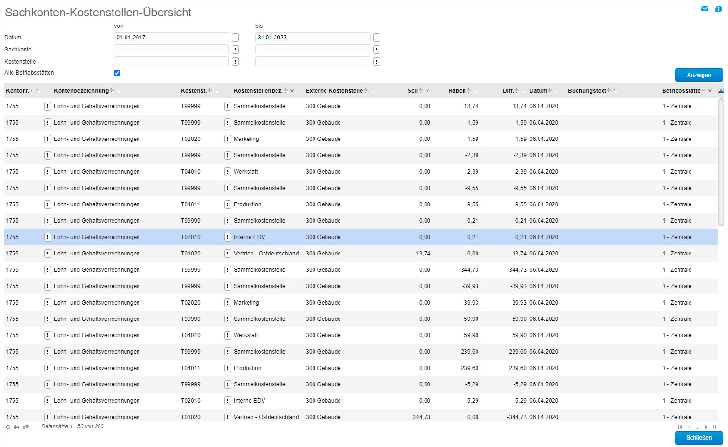
Task: Open the date picker for Datum von
Action: pyautogui.click(x=235, y=38)
